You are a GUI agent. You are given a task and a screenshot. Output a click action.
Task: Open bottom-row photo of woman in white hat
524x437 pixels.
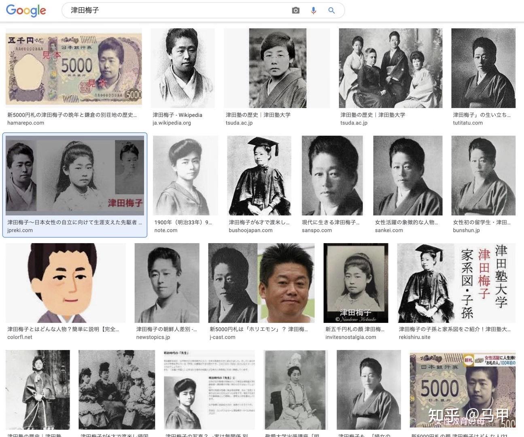296,390
